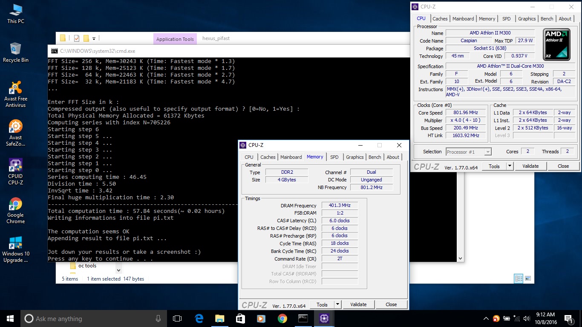
Task: Switch to CPU tab in Memory window
Action: coord(249,157)
